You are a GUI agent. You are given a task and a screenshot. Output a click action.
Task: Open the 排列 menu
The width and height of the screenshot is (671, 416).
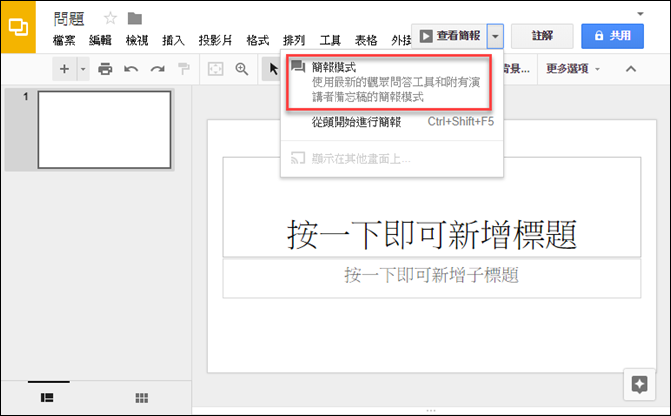pyautogui.click(x=294, y=40)
